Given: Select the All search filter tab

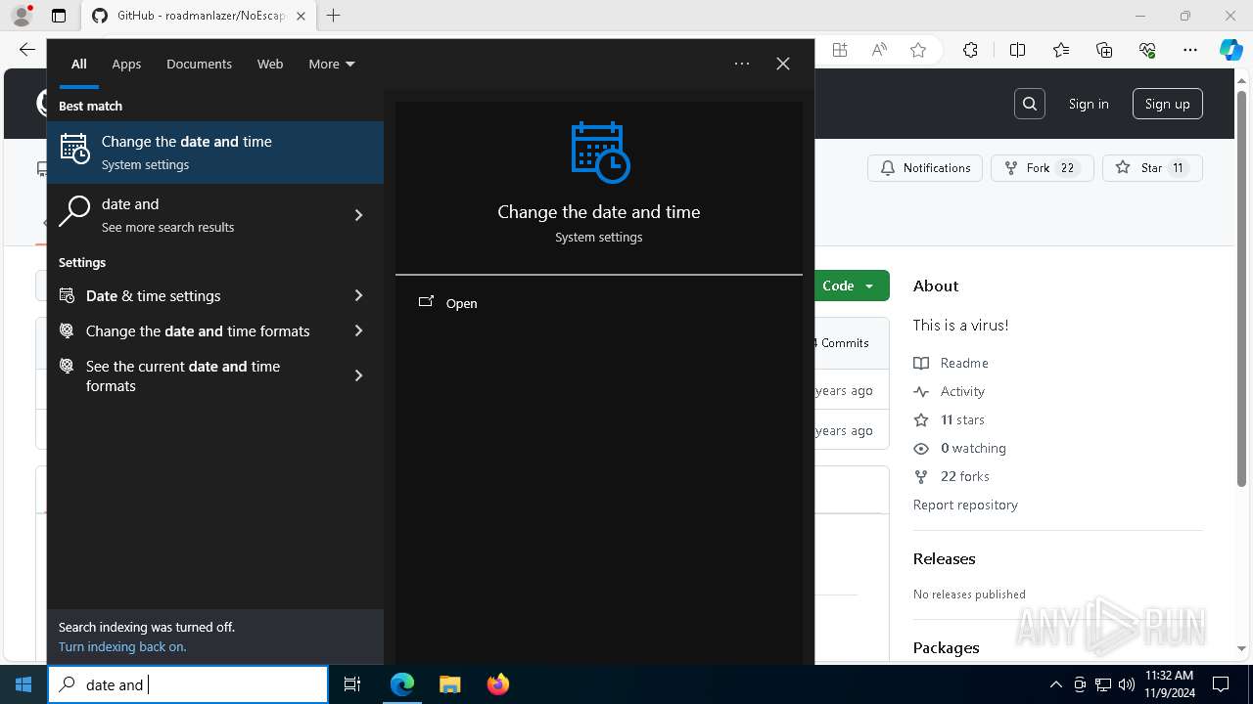Looking at the screenshot, I should pyautogui.click(x=78, y=64).
